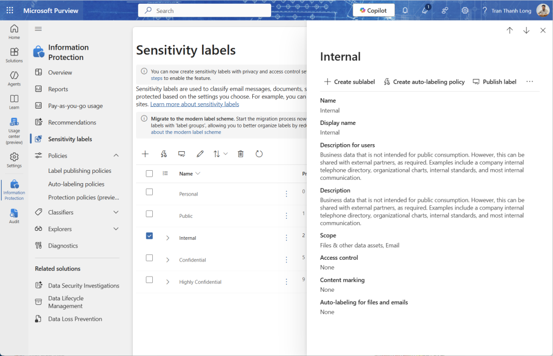Image resolution: width=553 pixels, height=356 pixels.
Task: Click the edit label pencil icon
Action: 200,154
